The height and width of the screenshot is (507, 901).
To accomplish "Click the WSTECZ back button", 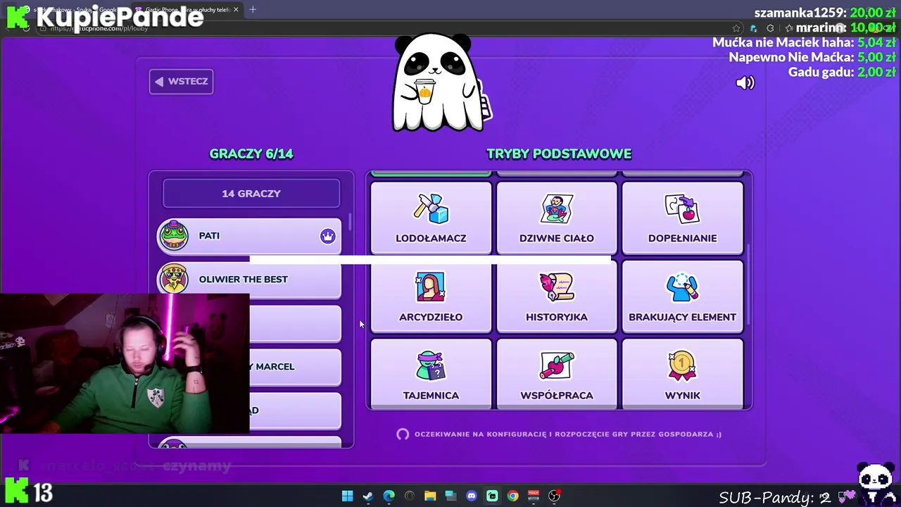I will pyautogui.click(x=181, y=82).
